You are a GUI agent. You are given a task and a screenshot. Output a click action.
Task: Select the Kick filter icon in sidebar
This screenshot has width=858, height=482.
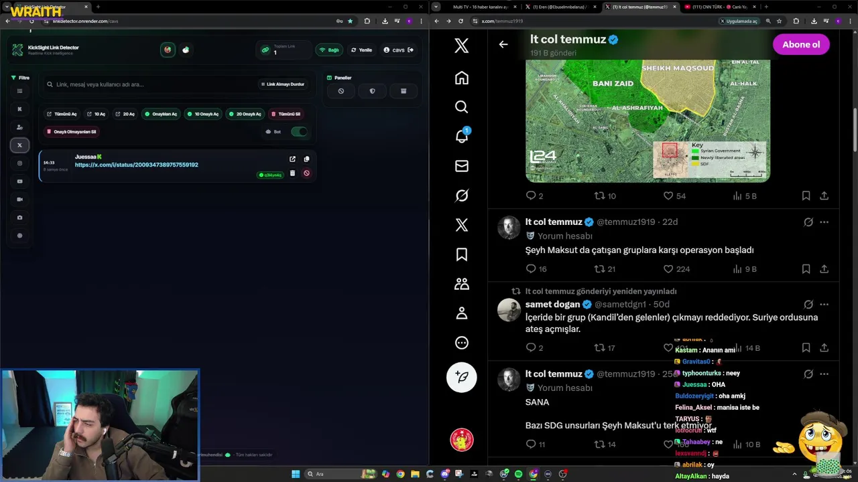click(x=19, y=109)
